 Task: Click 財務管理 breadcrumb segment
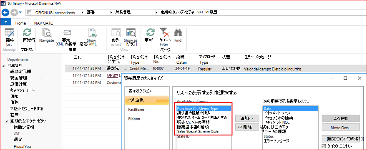click(123, 12)
